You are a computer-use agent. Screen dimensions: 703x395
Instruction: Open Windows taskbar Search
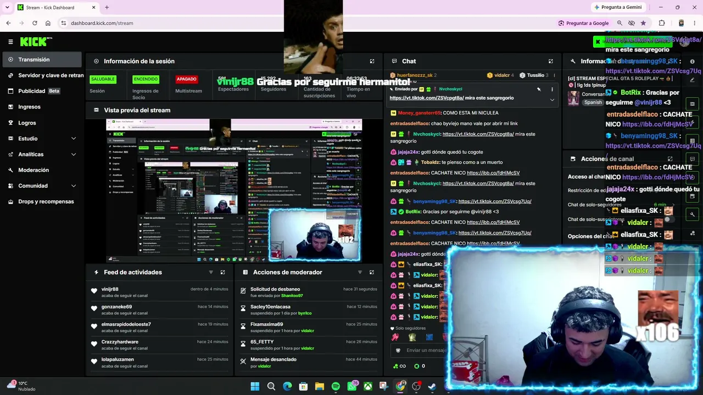pyautogui.click(x=271, y=387)
